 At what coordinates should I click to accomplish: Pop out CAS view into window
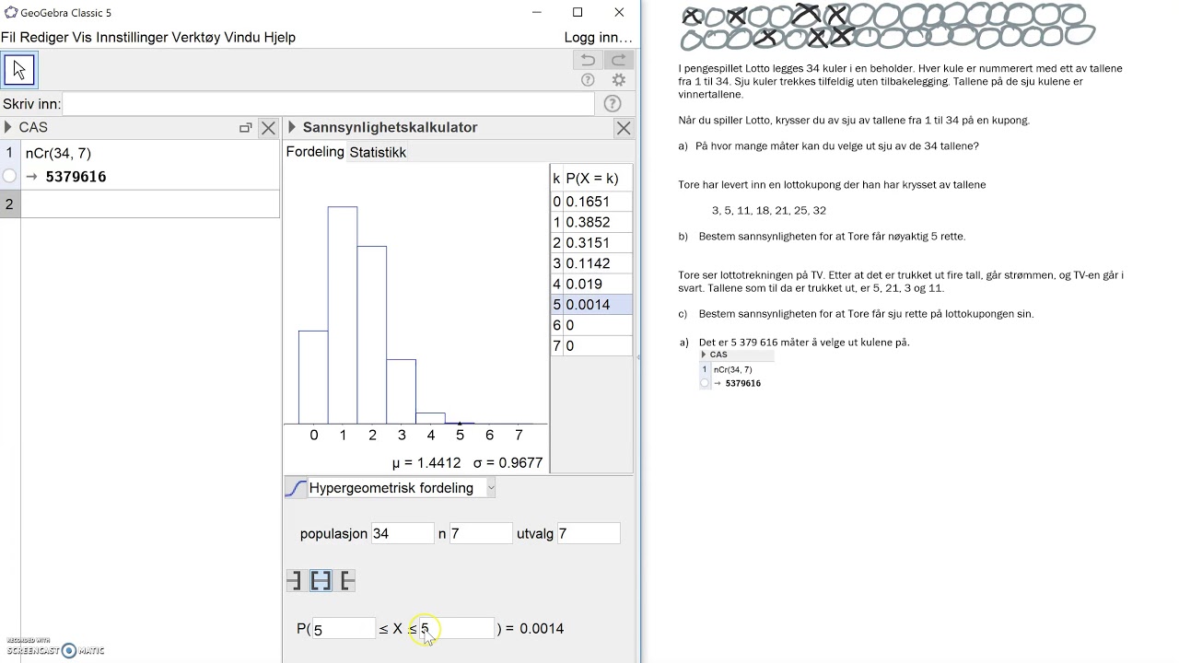(246, 128)
